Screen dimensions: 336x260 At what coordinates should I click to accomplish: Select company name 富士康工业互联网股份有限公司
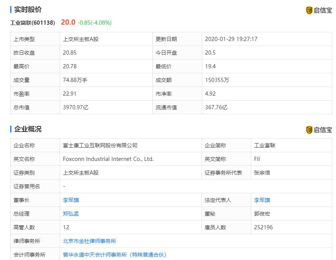(x=100, y=145)
